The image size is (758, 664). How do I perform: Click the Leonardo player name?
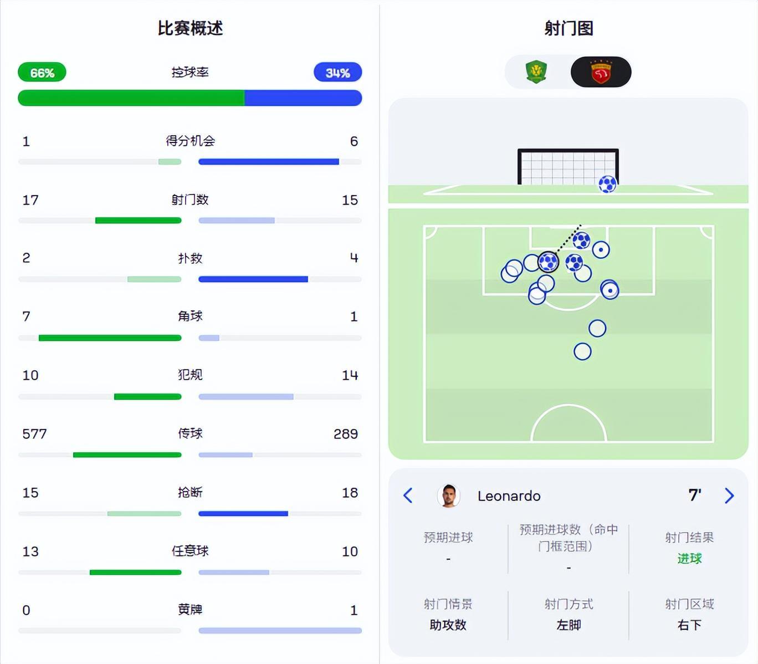point(509,496)
